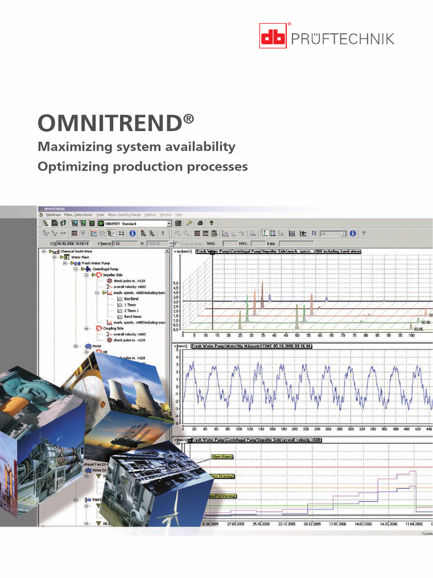Open the VIBXPERT Standard device dropdown
Screen dimensions: 433x578
169,224
